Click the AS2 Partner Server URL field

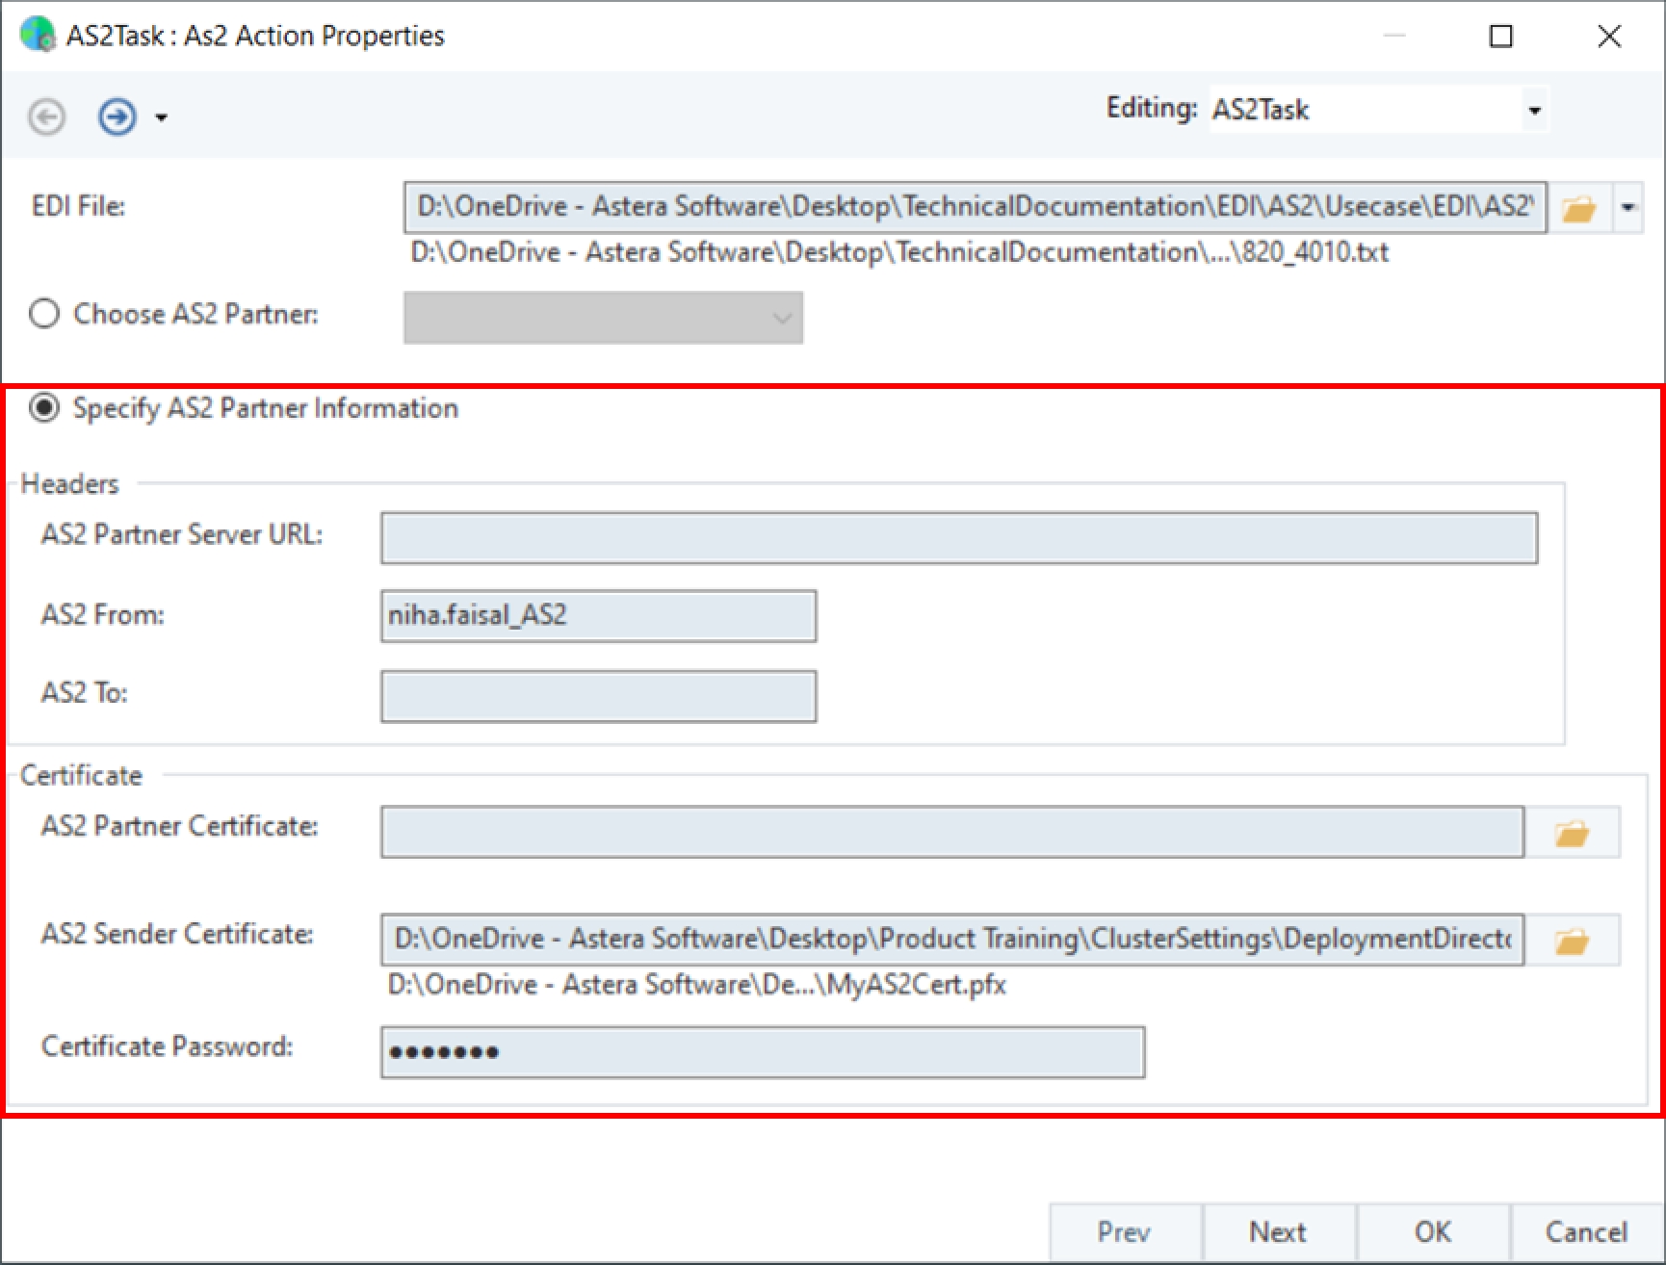959,538
